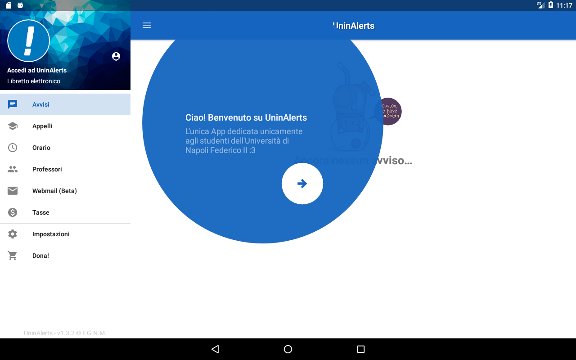The image size is (576, 360).
Task: Click the account profile icon in drawer header
Action: pos(116,56)
